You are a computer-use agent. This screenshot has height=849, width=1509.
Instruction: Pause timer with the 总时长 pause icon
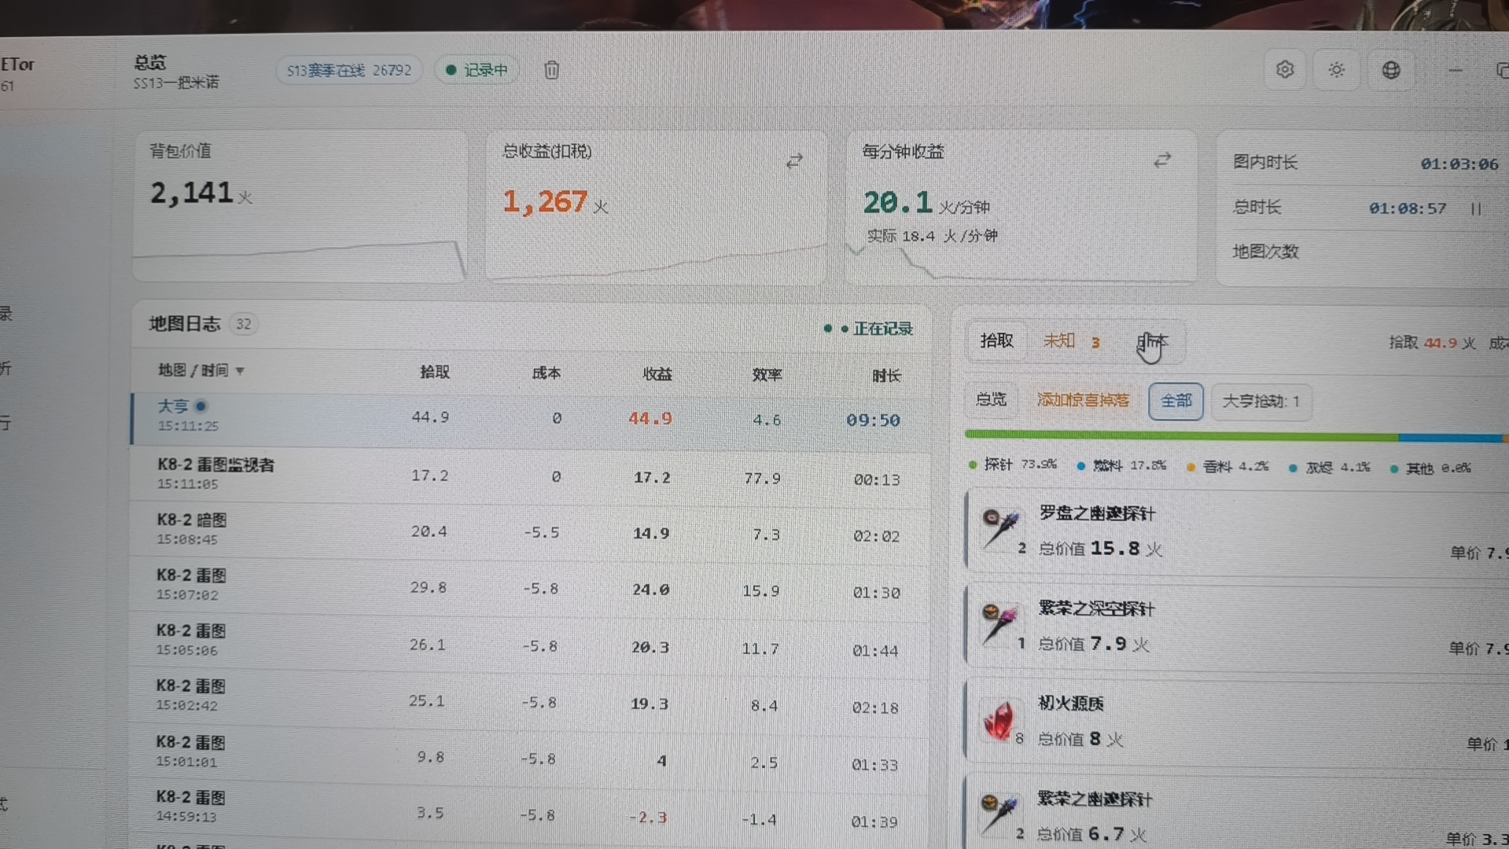[x=1476, y=209]
